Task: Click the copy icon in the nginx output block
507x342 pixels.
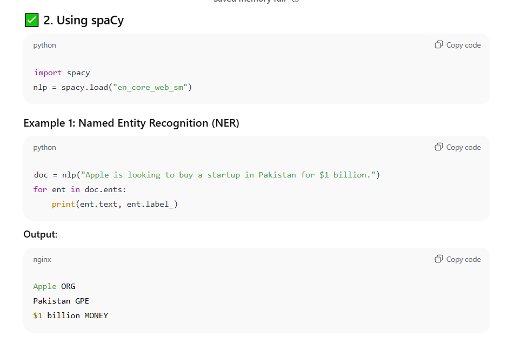Action: point(439,259)
